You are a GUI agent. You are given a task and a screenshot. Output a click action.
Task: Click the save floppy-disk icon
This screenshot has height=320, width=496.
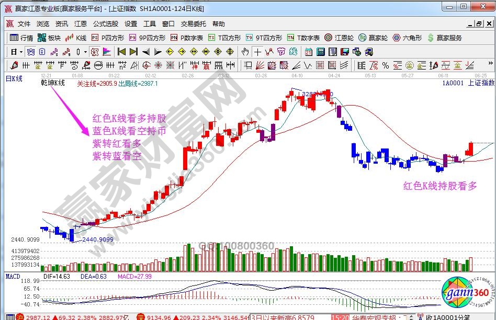pyautogui.click(x=344, y=52)
